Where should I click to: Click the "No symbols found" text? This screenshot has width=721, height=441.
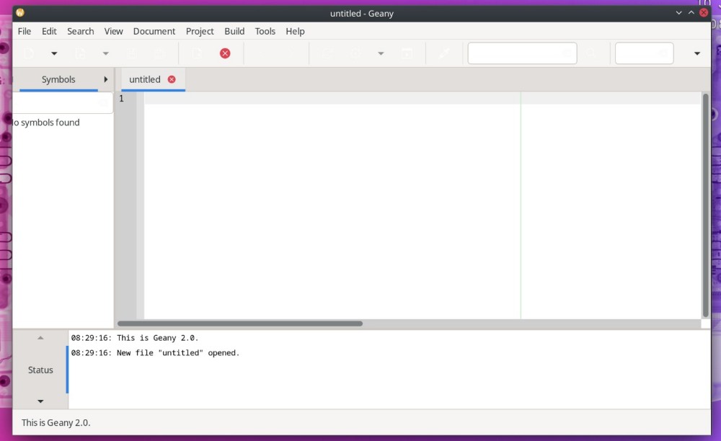(x=46, y=122)
